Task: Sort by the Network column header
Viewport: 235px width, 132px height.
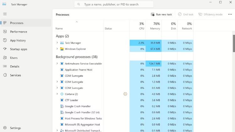Action: click(x=185, y=26)
